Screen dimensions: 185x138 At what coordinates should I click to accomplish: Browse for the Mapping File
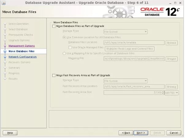[x=172, y=59]
